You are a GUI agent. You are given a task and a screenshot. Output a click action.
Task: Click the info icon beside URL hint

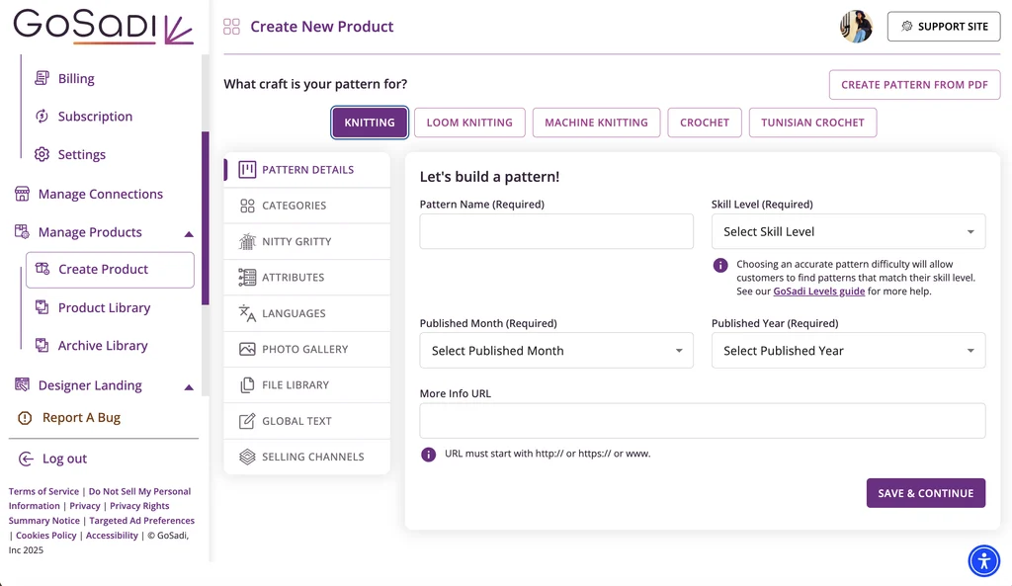(x=429, y=455)
